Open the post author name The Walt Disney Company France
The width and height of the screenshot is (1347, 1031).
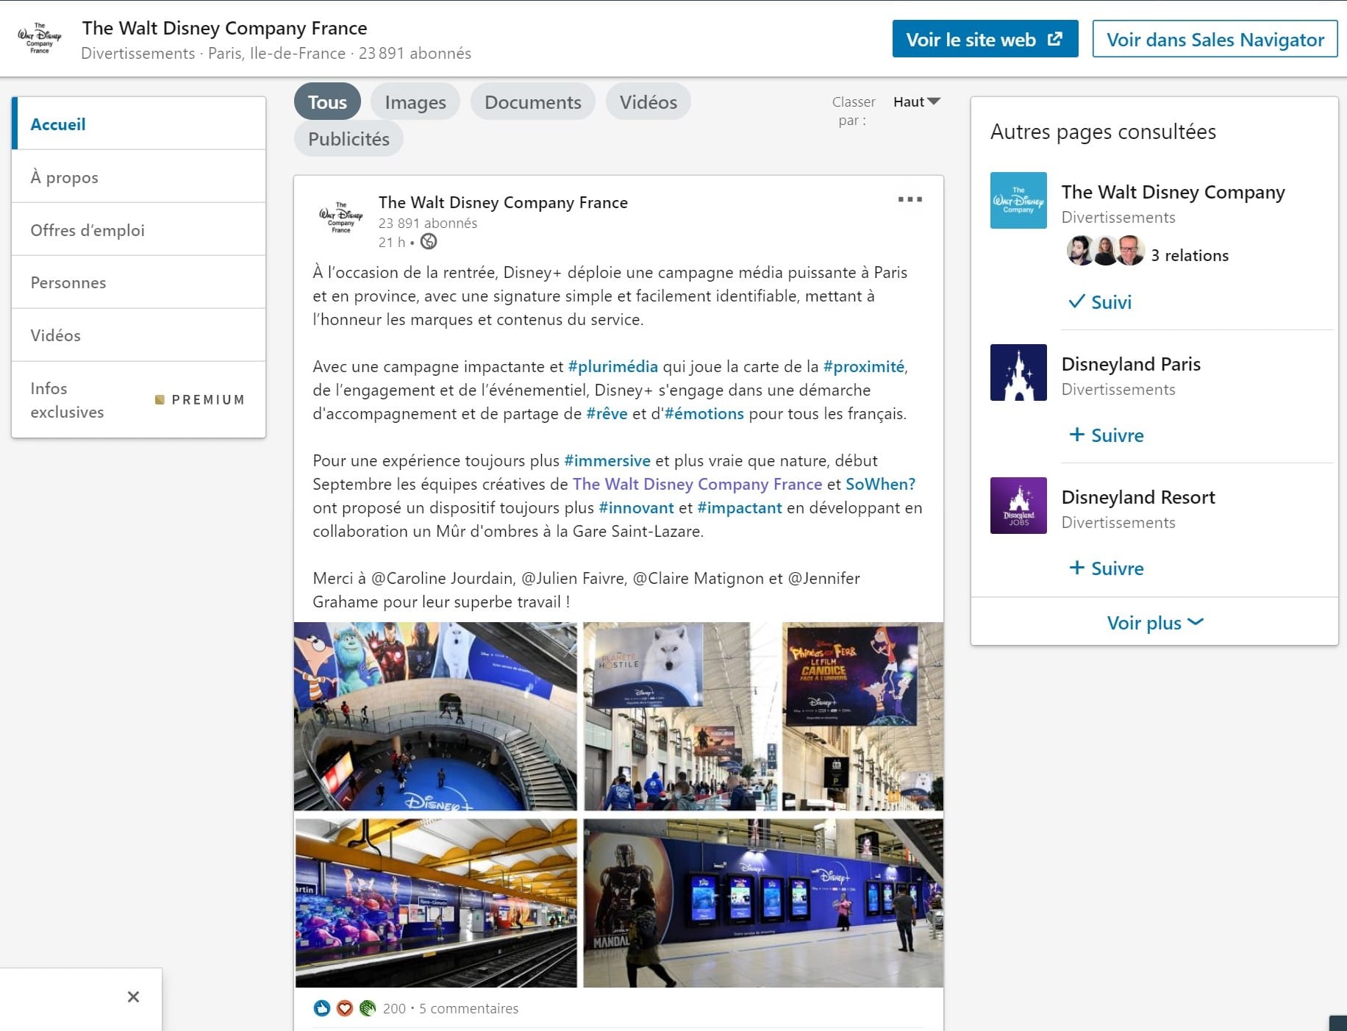(503, 202)
